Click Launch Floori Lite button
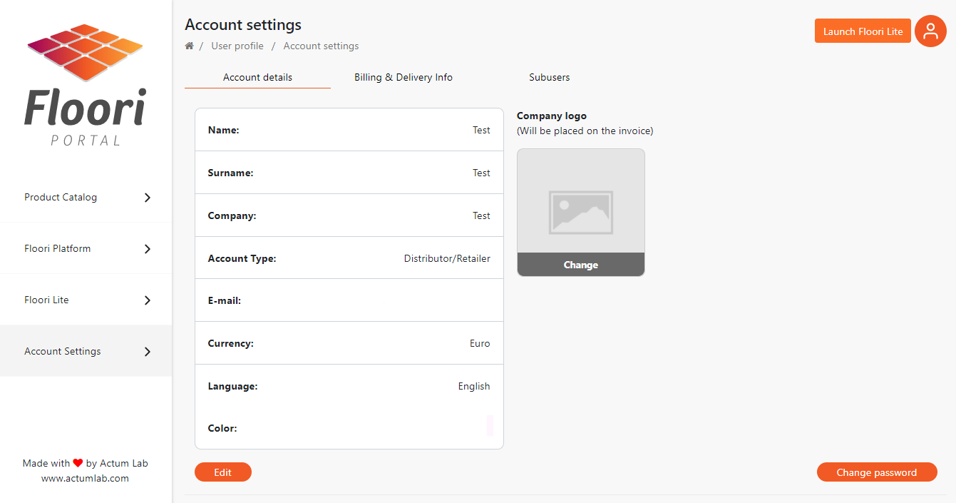956x503 pixels. point(863,31)
